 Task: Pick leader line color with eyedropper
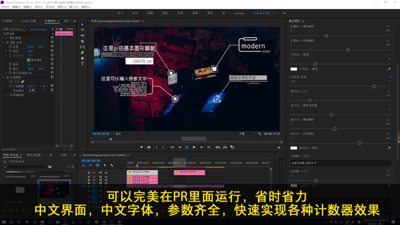pyautogui.click(x=389, y=69)
